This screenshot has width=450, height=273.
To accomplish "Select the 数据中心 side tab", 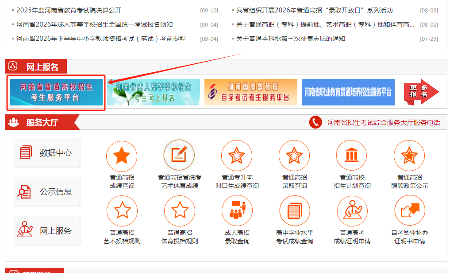I will (46, 152).
